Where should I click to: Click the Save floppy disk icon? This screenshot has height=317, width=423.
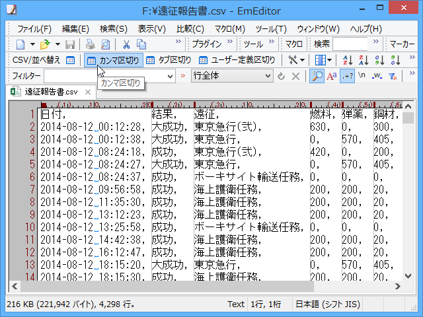(x=70, y=44)
